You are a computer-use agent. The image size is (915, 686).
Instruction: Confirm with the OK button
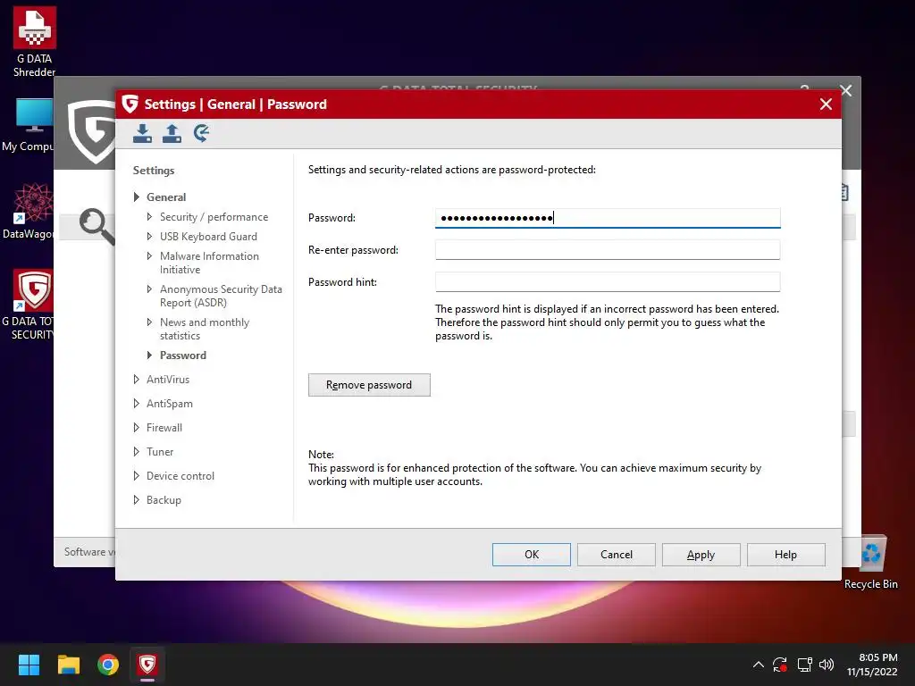[531, 555]
